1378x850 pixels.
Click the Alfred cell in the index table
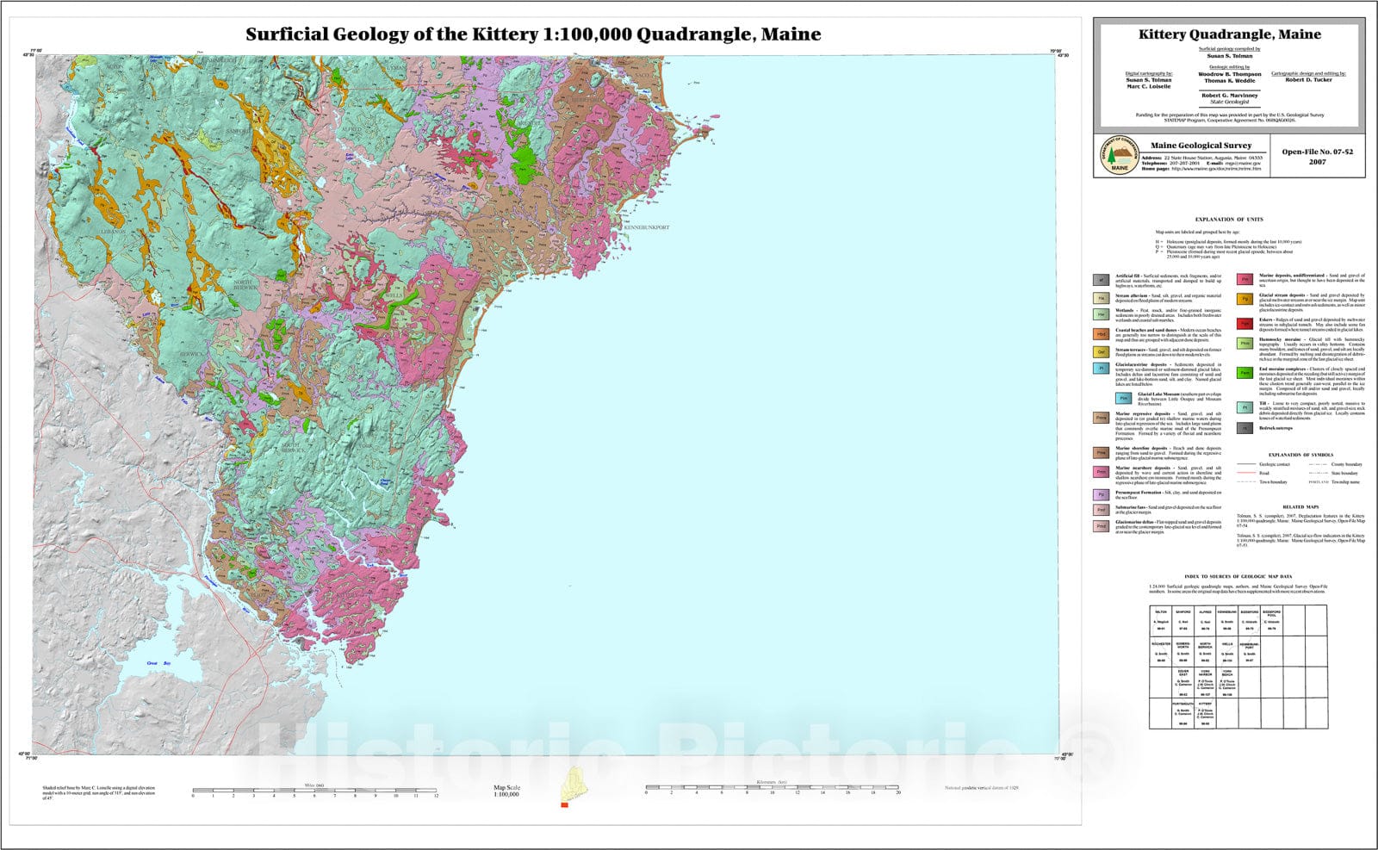1205,621
